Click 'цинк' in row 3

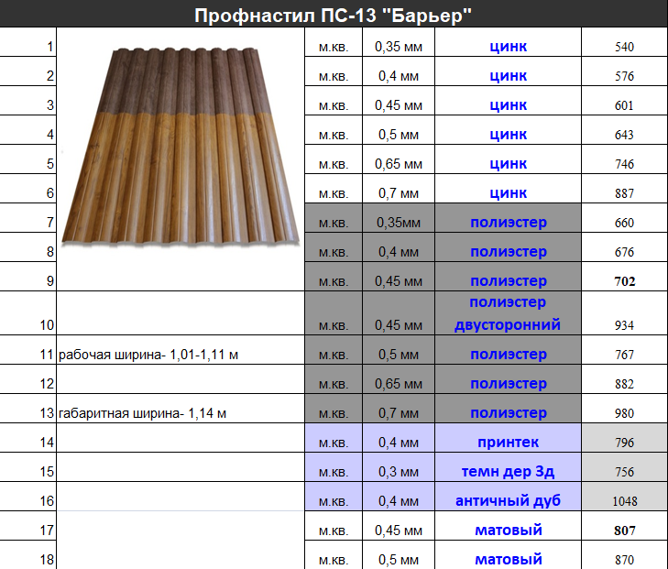coord(509,105)
